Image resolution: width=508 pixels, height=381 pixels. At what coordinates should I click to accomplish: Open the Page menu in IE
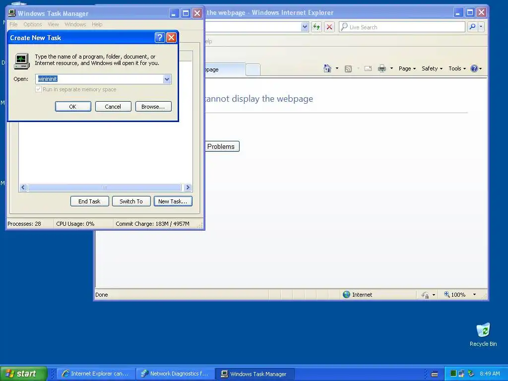407,68
